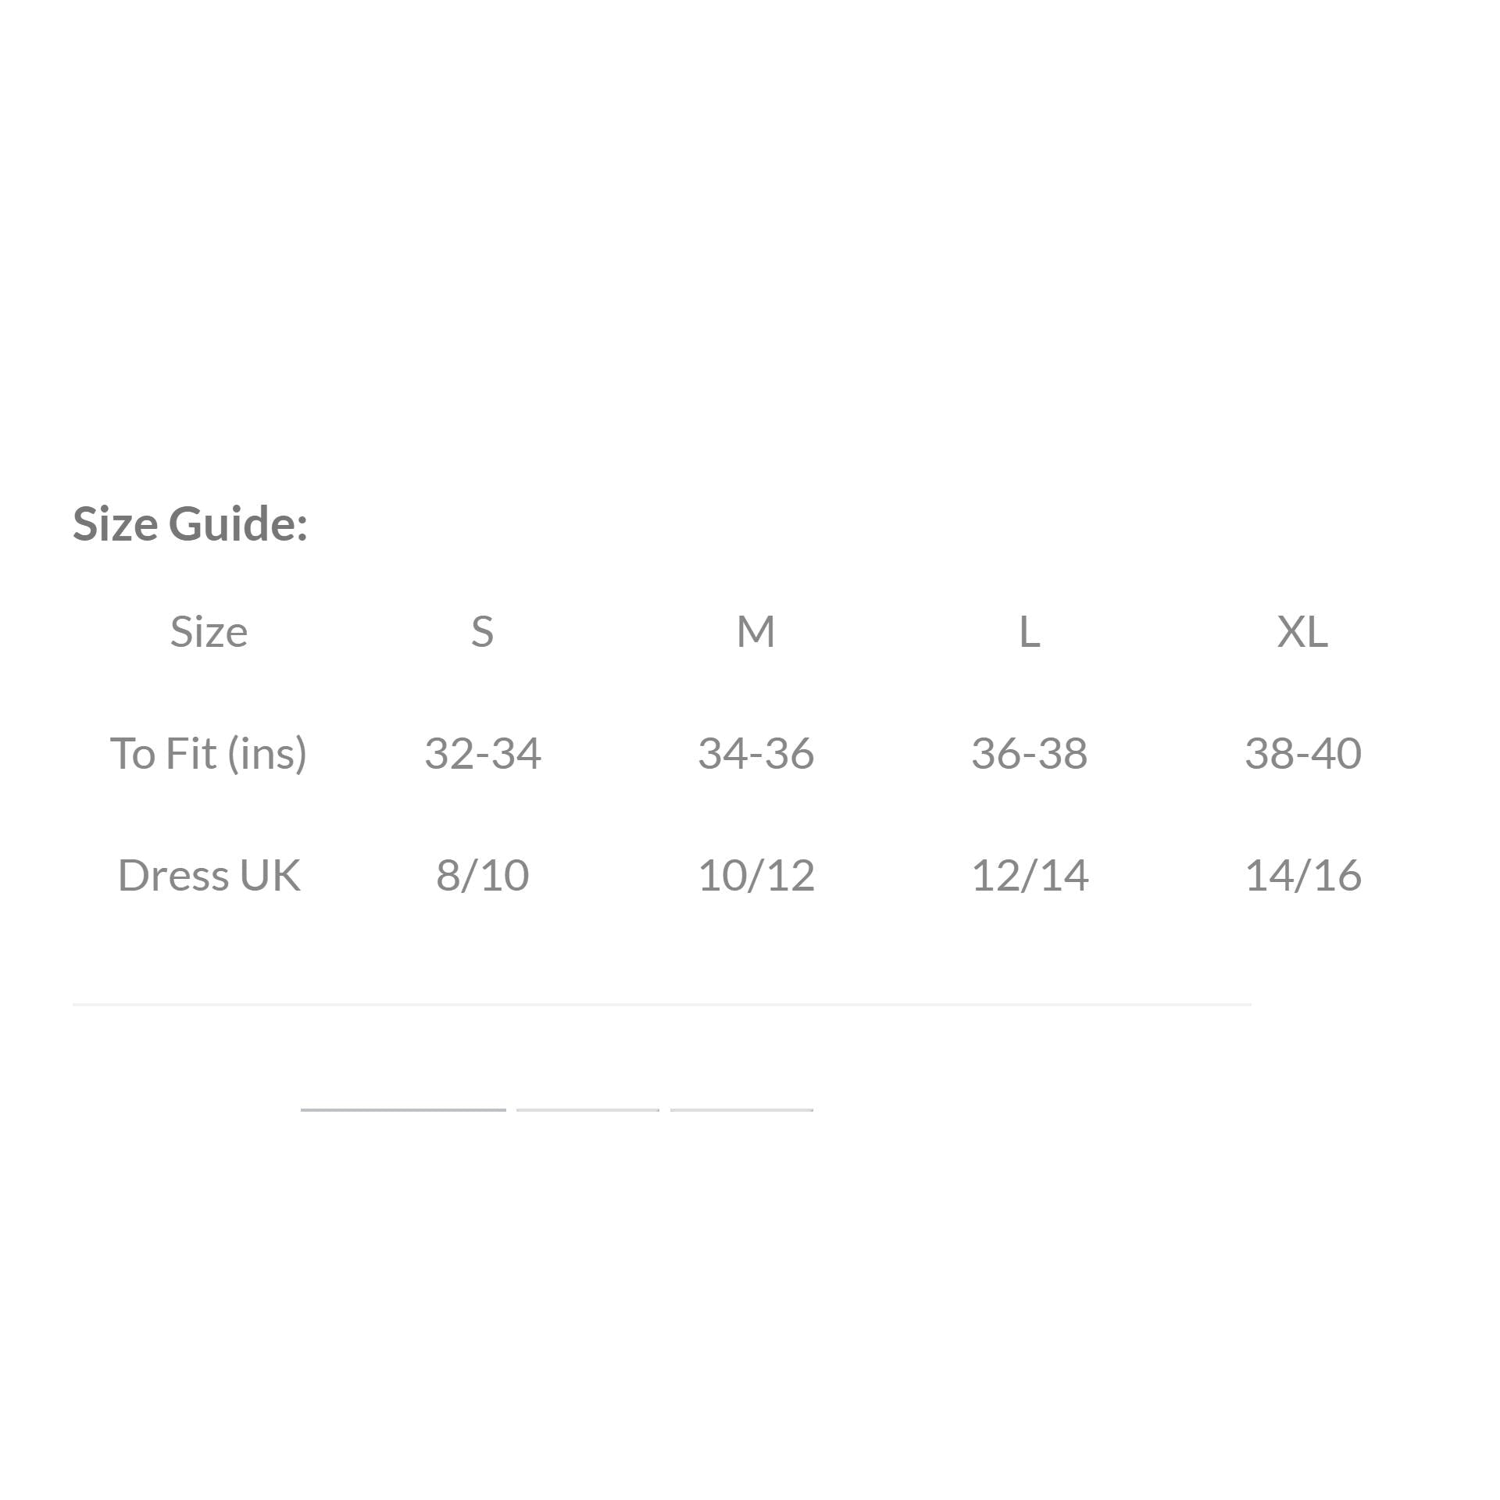
Task: Click the 14/16 dress size cell
Action: (1302, 875)
